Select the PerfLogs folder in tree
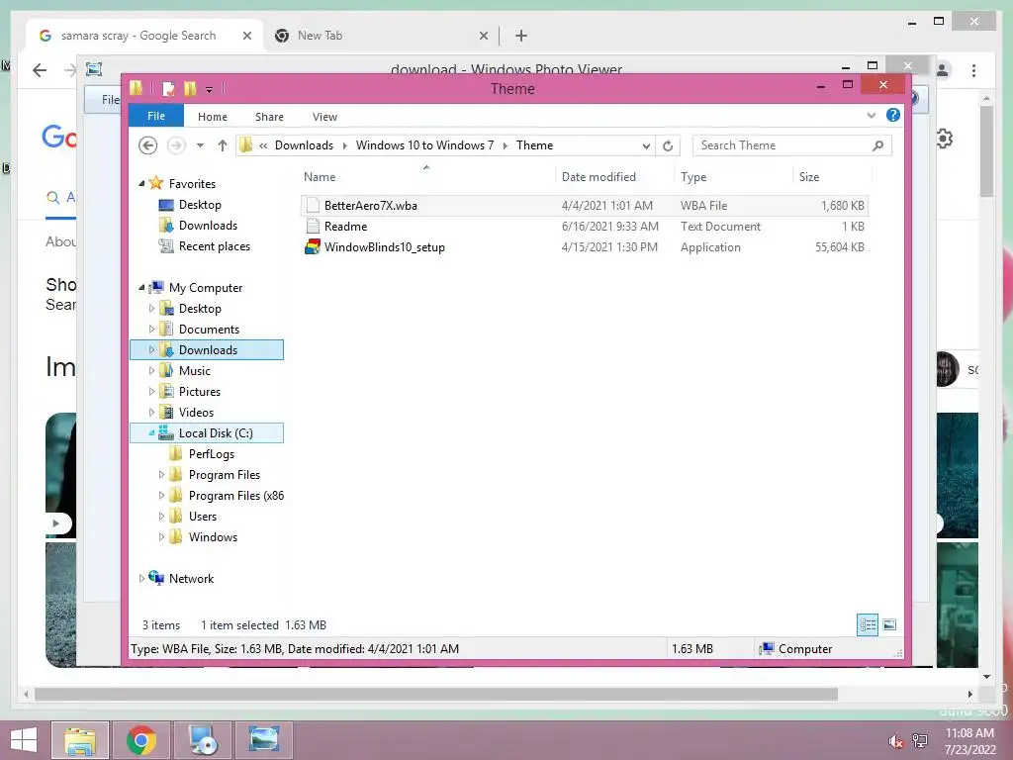Viewport: 1013px width, 760px height. click(212, 453)
